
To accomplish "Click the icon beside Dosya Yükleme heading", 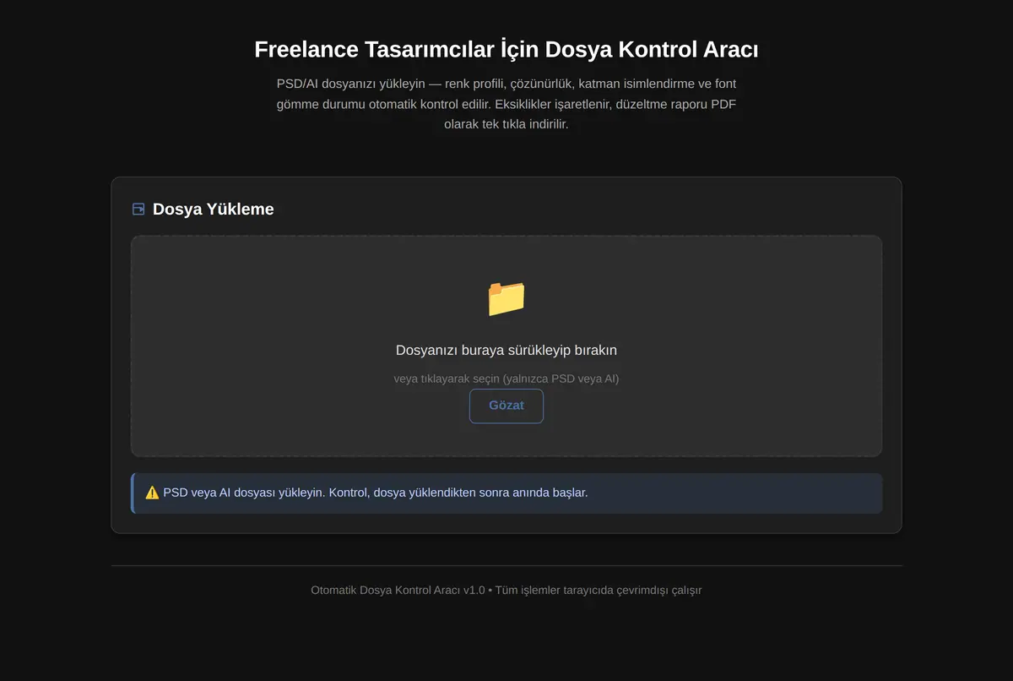I will [x=138, y=209].
